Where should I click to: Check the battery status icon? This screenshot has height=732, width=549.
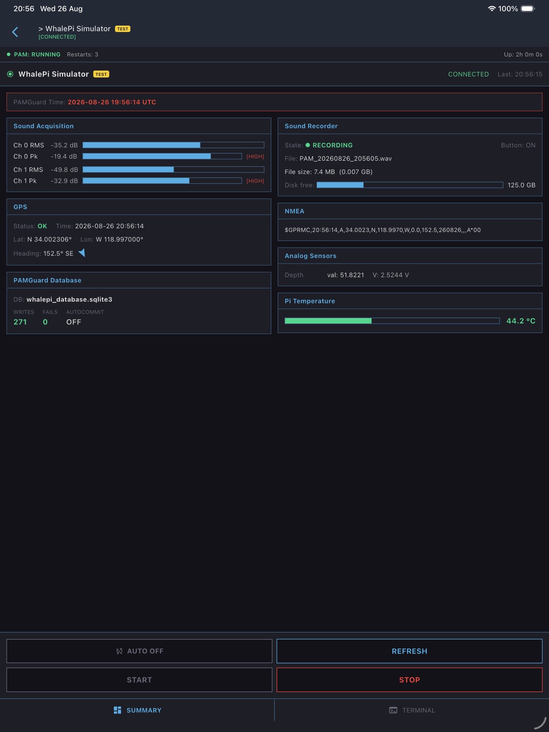click(x=528, y=9)
